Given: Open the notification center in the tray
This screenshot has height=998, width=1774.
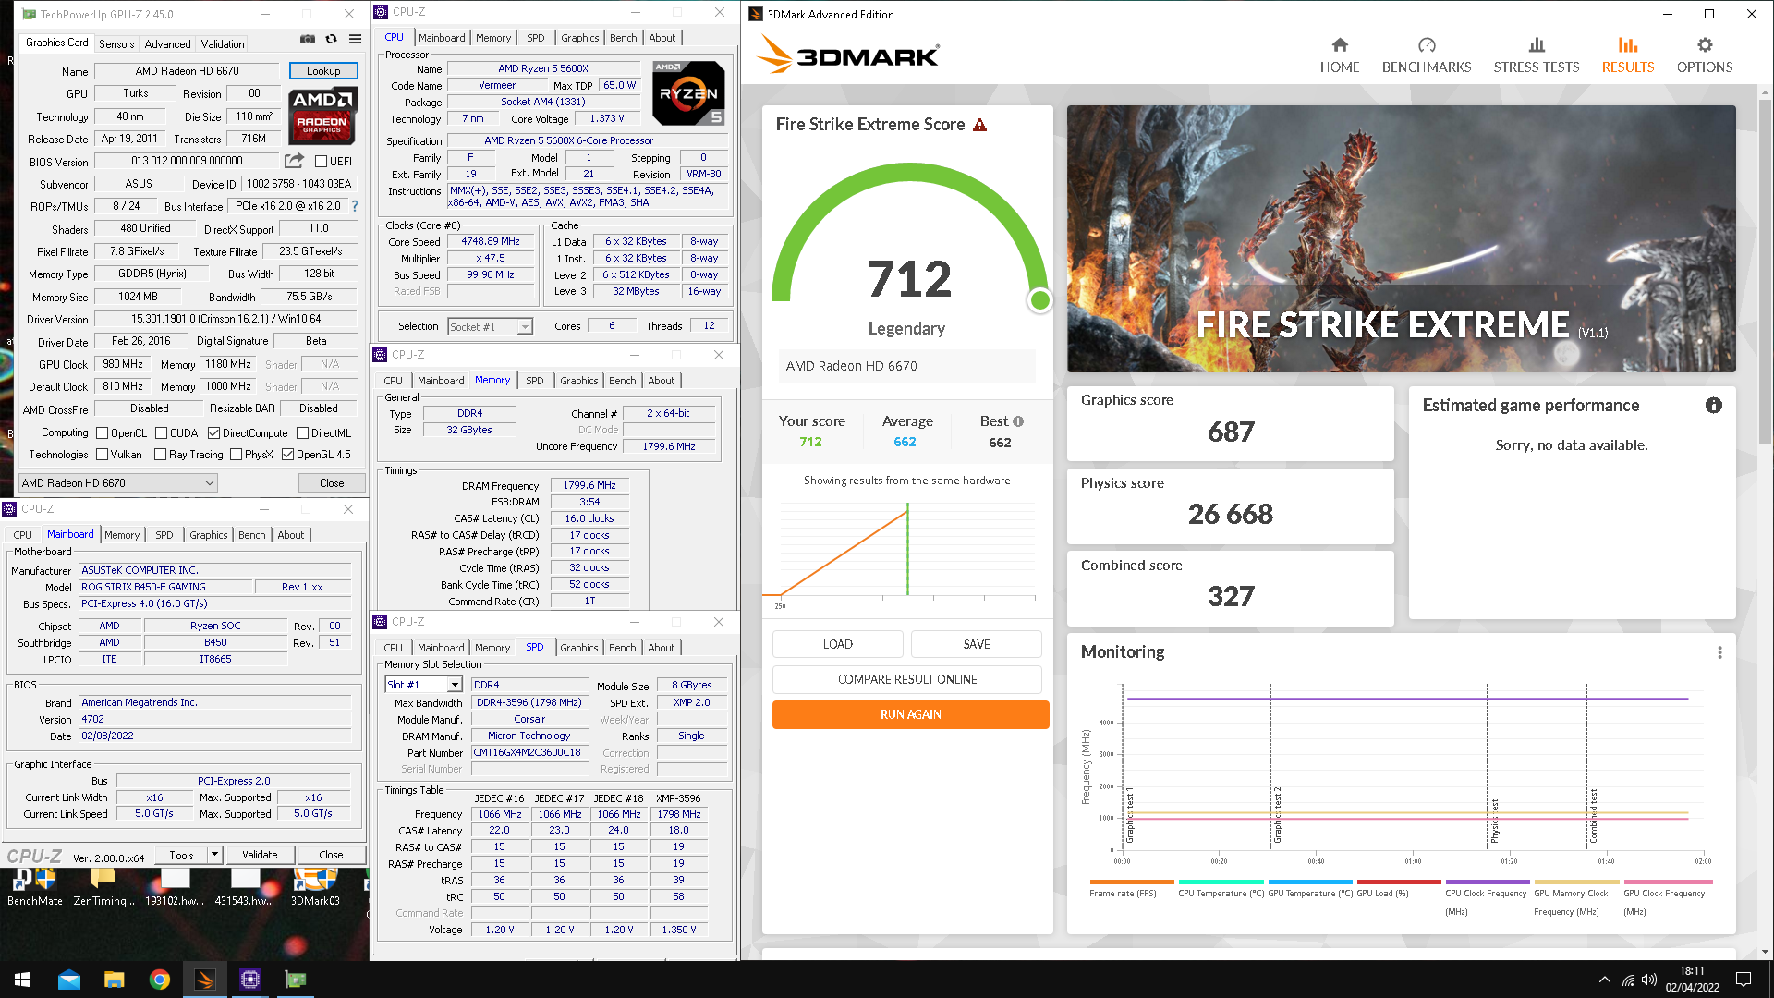Looking at the screenshot, I should tap(1743, 980).
